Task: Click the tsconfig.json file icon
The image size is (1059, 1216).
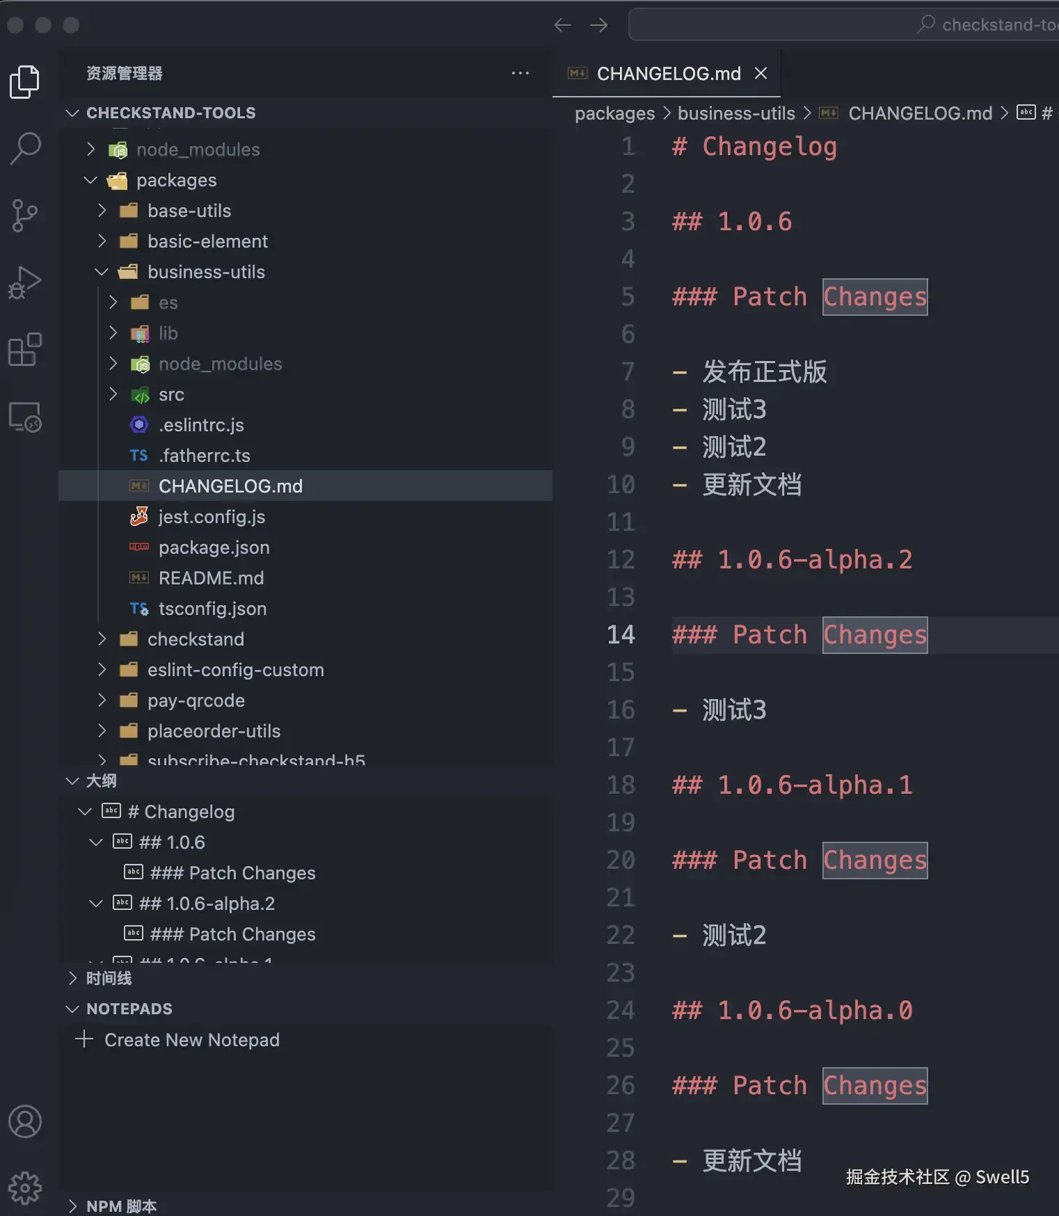Action: (139, 609)
